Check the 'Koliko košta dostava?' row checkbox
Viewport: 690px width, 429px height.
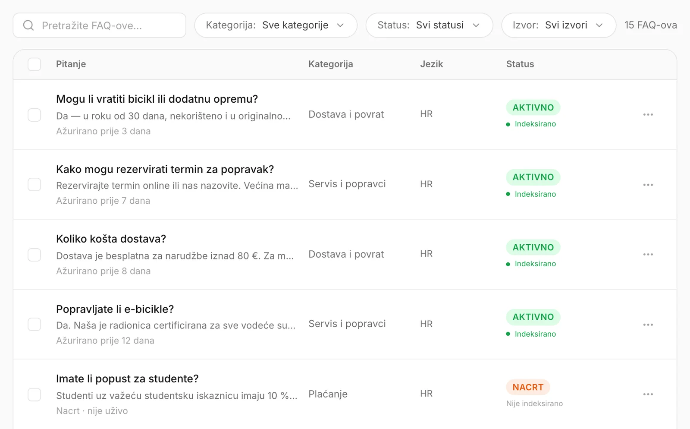[x=34, y=255]
